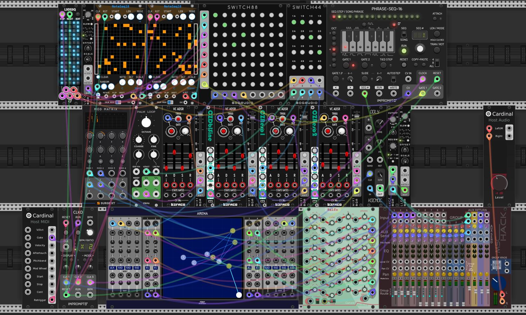Click the GATE 2 output jack on PHRASE-SEQ-16

(x=437, y=93)
